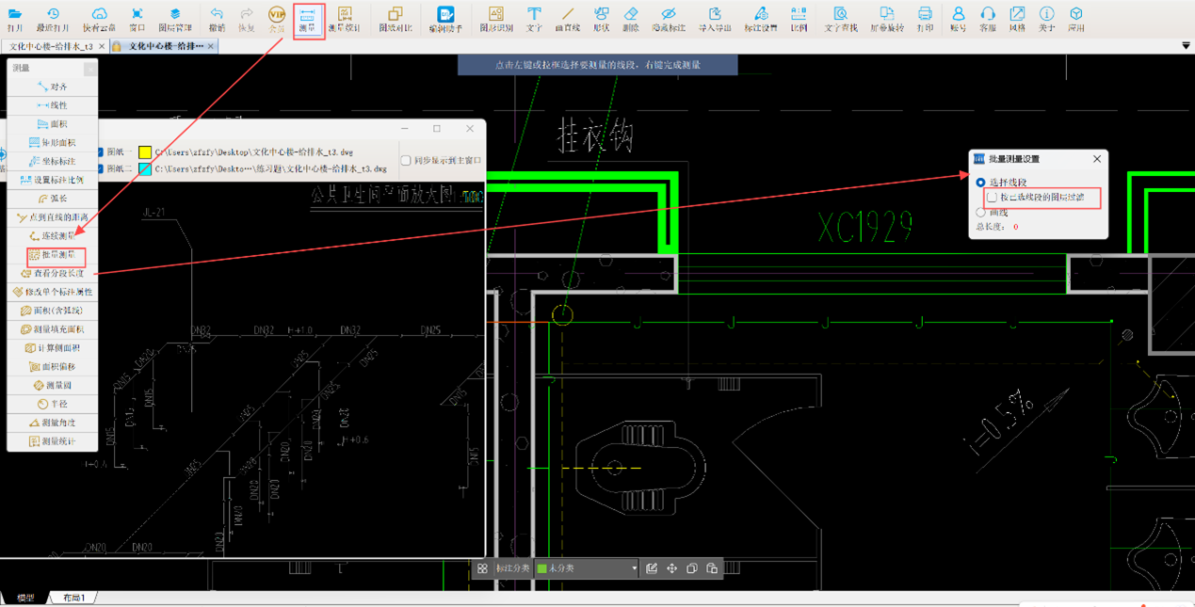Click the 图层管理 layer manager icon
Image resolution: width=1195 pixels, height=607 pixels.
[x=175, y=18]
